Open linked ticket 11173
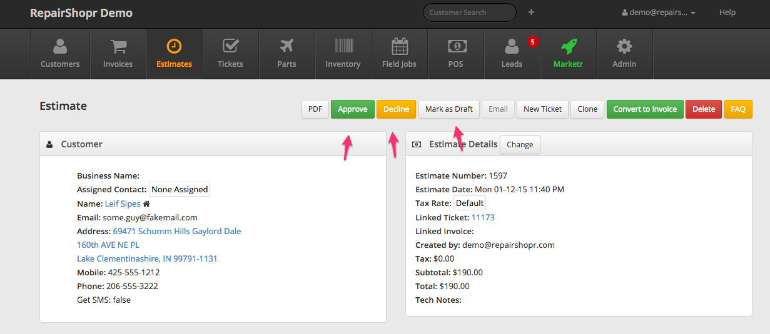This screenshot has height=334, width=770. click(483, 217)
